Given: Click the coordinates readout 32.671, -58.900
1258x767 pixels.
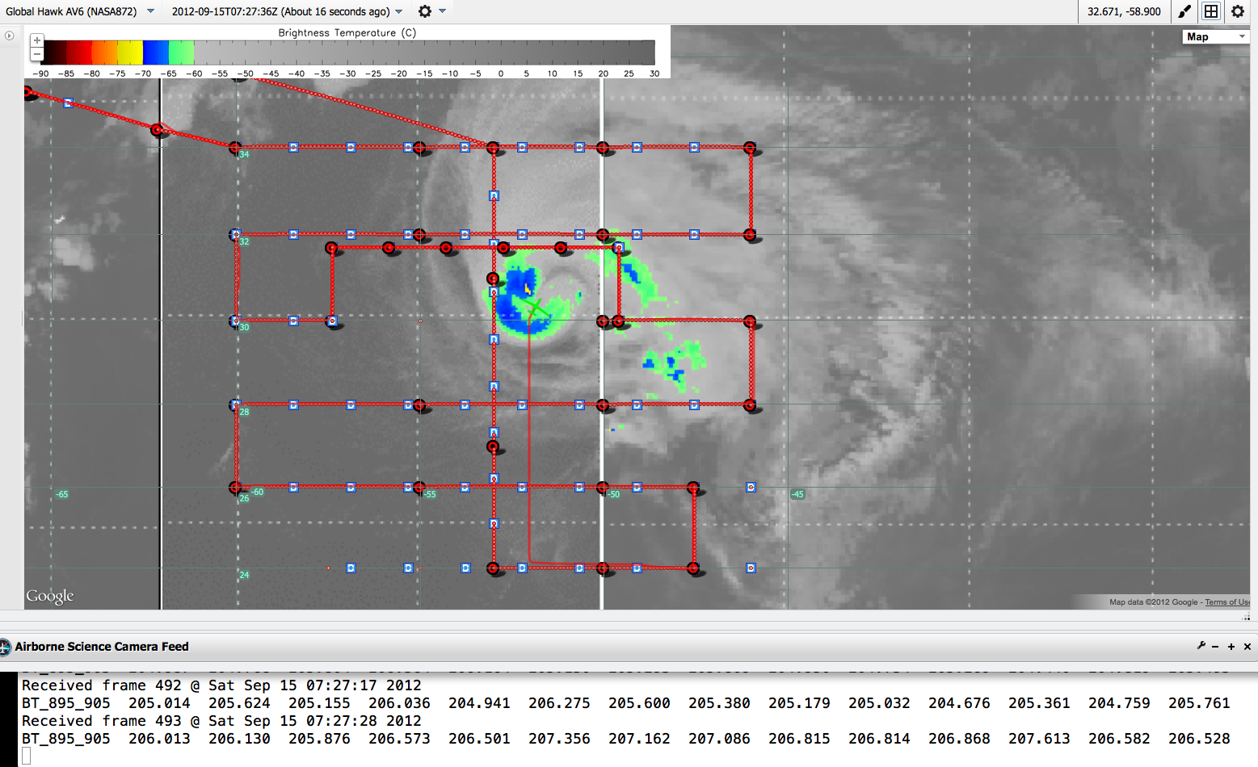Looking at the screenshot, I should click(x=1124, y=11).
